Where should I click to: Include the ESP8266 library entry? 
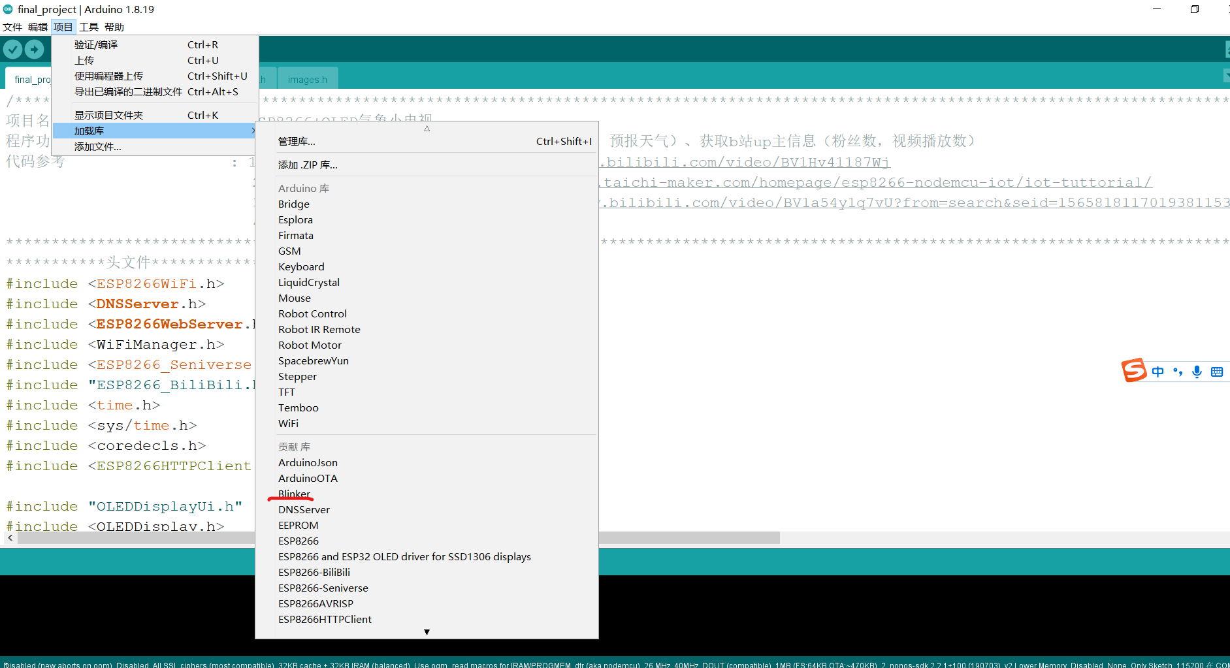427,541
